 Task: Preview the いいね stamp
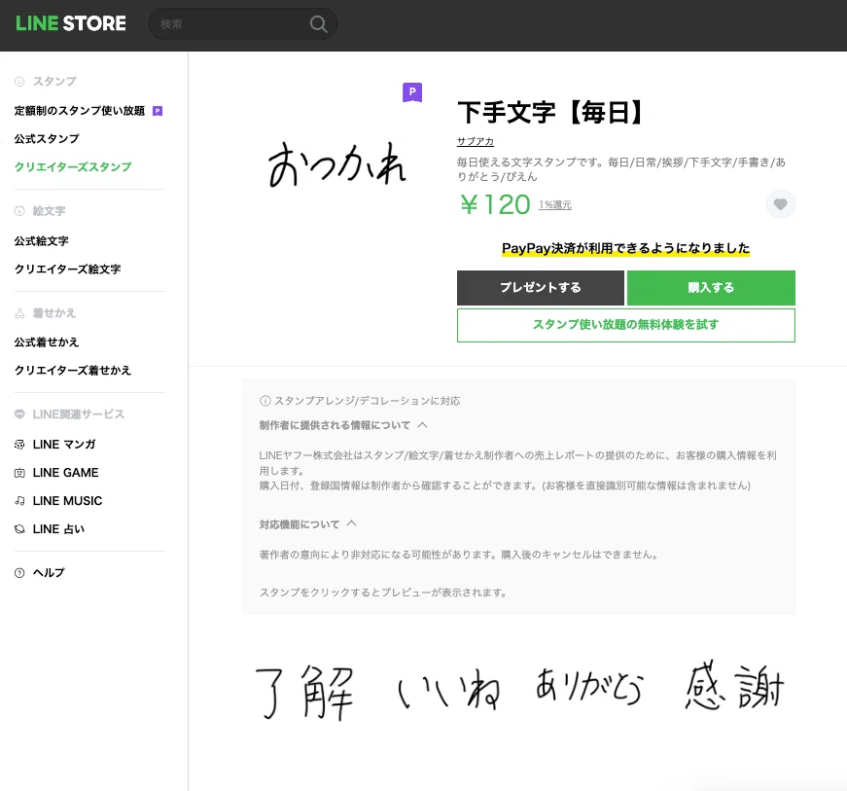(448, 689)
